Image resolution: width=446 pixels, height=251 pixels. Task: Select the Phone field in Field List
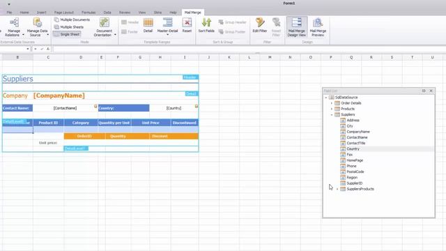tap(351, 166)
